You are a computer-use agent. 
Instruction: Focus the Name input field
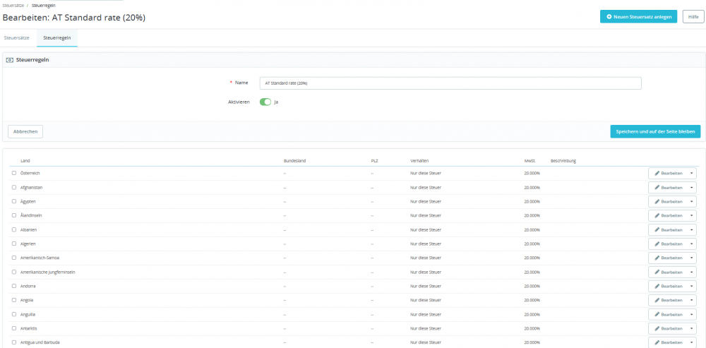click(450, 83)
